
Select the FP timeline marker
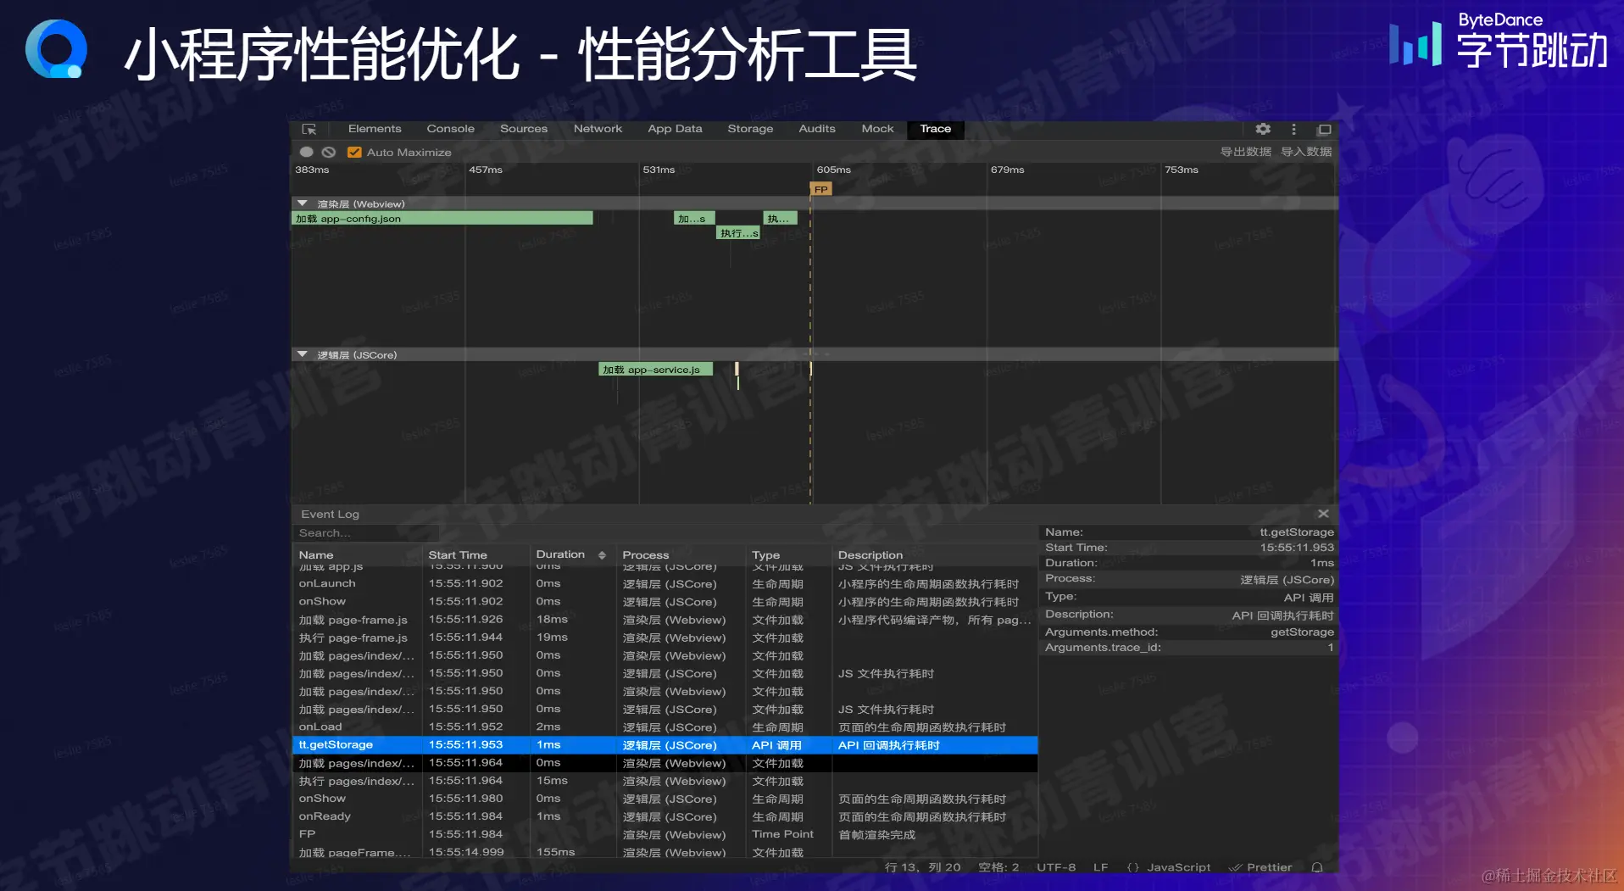820,189
